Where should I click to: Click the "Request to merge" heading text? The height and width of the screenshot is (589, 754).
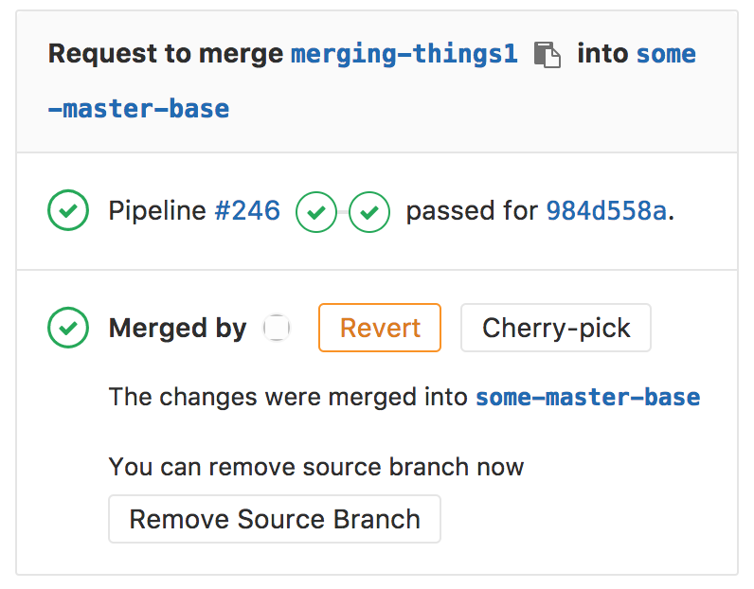tap(166, 54)
